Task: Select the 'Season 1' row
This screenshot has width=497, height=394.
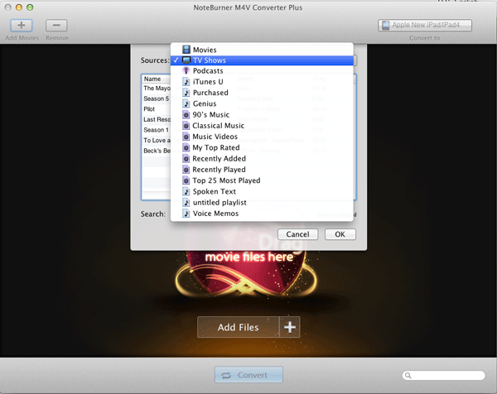Action: pyautogui.click(x=157, y=130)
